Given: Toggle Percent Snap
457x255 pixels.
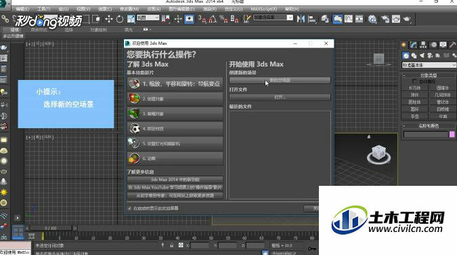Looking at the screenshot, I should [223, 19].
